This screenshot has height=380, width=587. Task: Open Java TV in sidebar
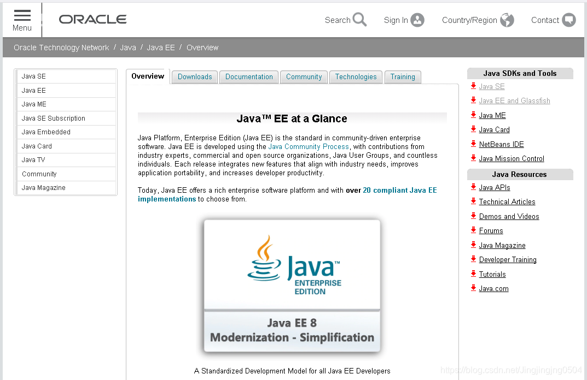66,160
